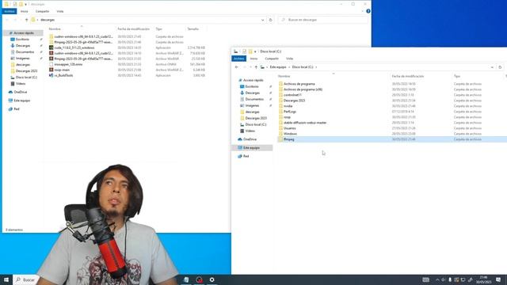Open Archivos de programa (x86) folder

pos(303,89)
